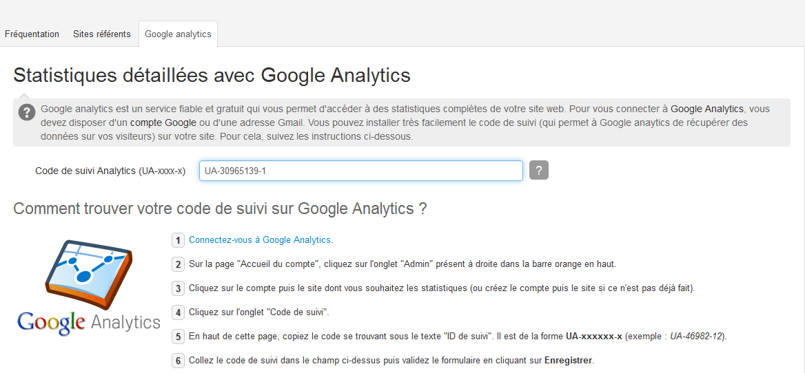
Task: Click the step 4 number badge
Action: click(178, 312)
